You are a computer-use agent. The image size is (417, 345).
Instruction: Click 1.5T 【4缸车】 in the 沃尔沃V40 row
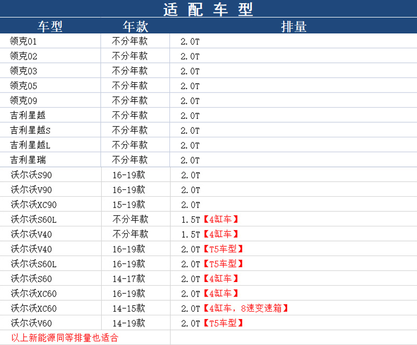coord(210,234)
